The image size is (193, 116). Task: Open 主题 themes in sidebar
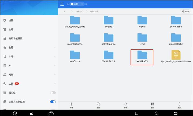[x=29, y=30]
